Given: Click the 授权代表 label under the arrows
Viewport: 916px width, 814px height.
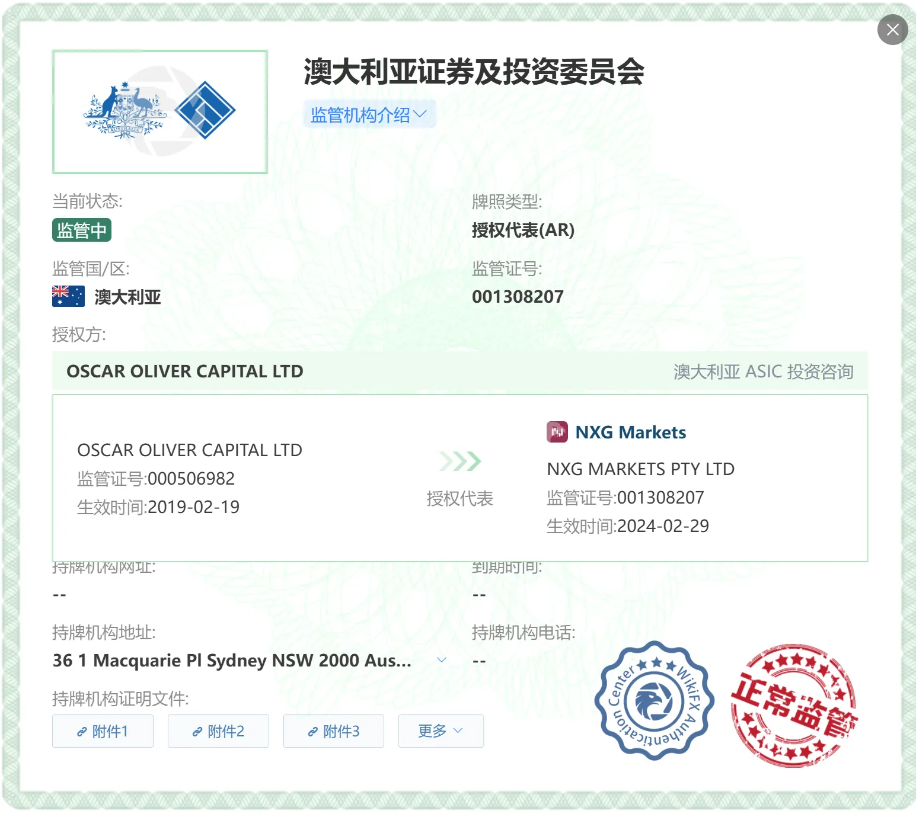Looking at the screenshot, I should pyautogui.click(x=460, y=498).
